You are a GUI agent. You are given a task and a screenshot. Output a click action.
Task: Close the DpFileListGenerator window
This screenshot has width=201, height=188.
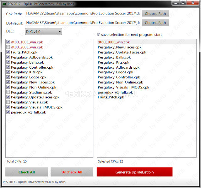(x=193, y=3)
